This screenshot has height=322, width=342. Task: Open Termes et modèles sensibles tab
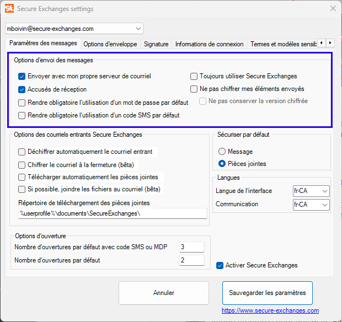[282, 44]
